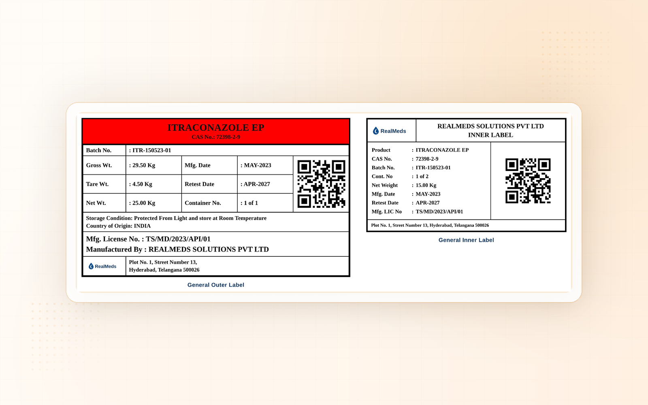648x405 pixels.
Task: Click the inner label 'CAS No.' field name
Action: coord(382,159)
